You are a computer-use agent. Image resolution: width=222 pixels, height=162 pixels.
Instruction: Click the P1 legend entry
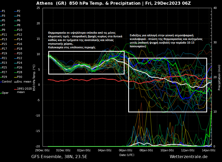(3, 11)
